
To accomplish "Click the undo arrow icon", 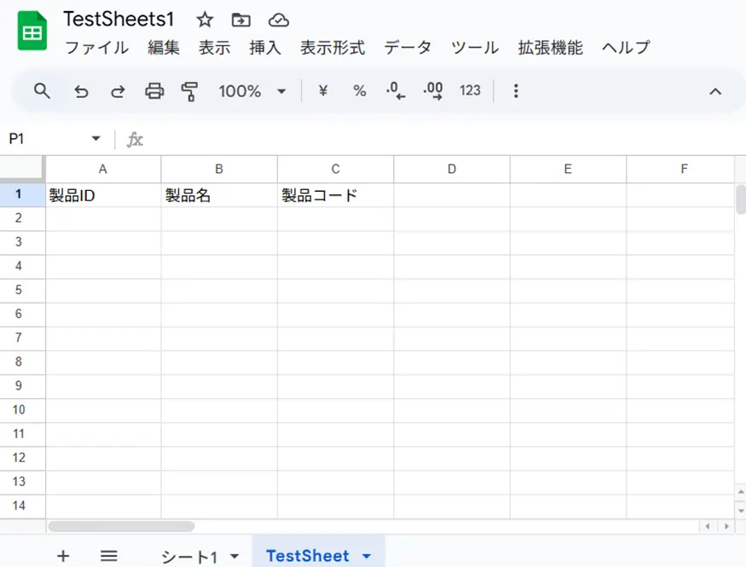I will (x=81, y=90).
